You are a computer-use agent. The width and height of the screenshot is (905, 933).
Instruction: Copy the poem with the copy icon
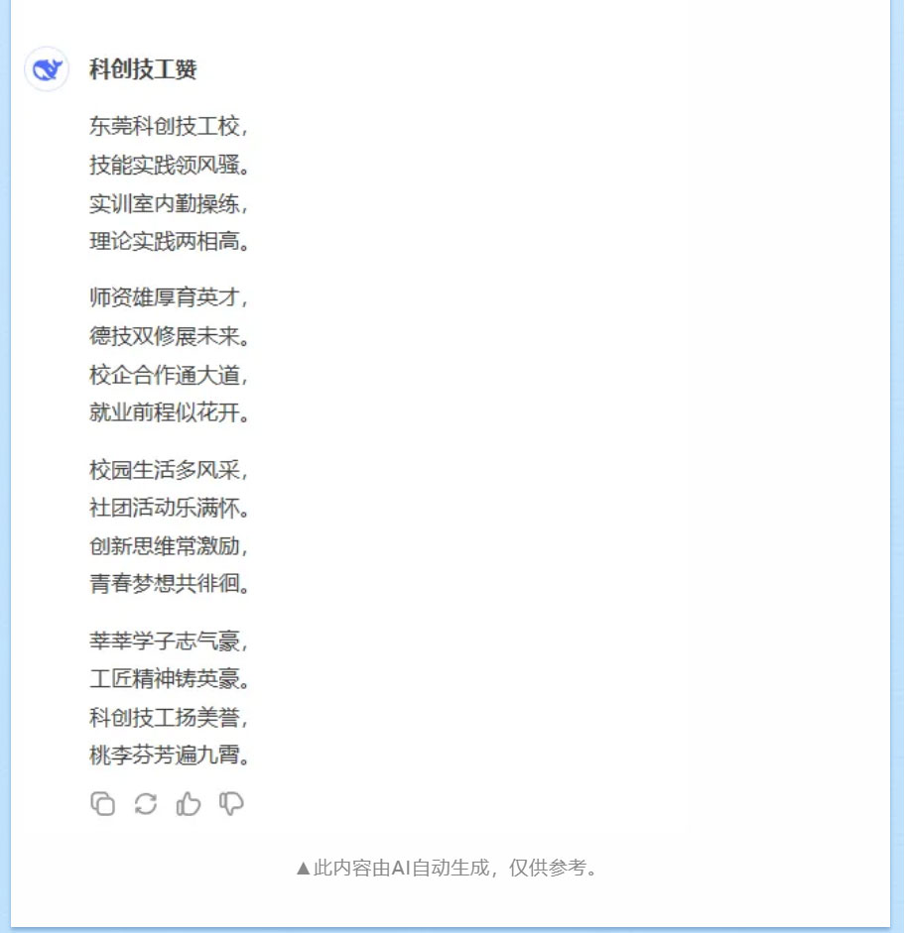102,804
